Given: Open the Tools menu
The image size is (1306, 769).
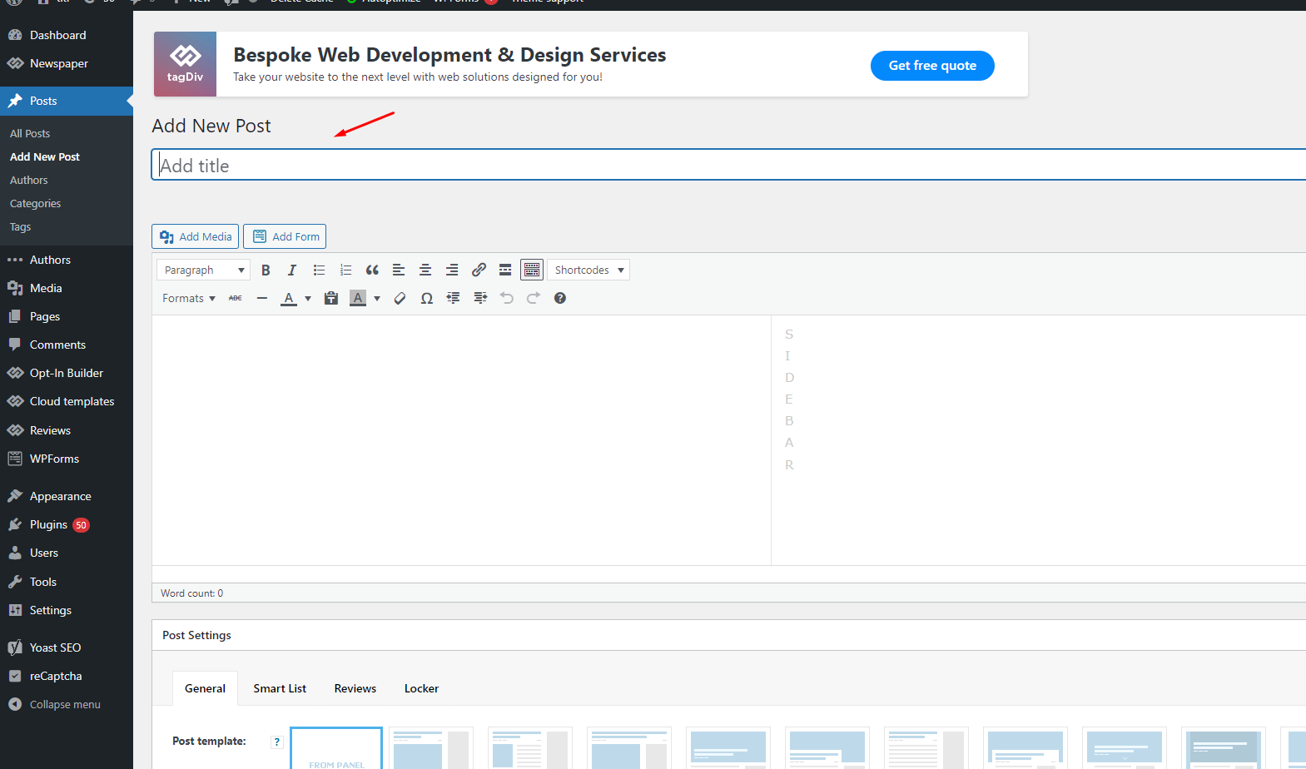Looking at the screenshot, I should click(x=67, y=582).
